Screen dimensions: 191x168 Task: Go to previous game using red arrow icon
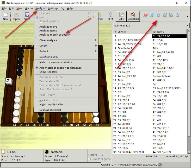[145, 15]
